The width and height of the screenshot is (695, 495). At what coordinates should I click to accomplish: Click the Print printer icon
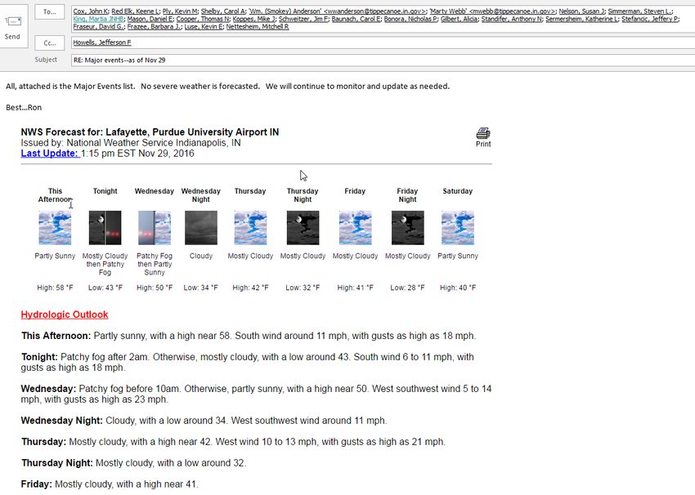(x=483, y=133)
